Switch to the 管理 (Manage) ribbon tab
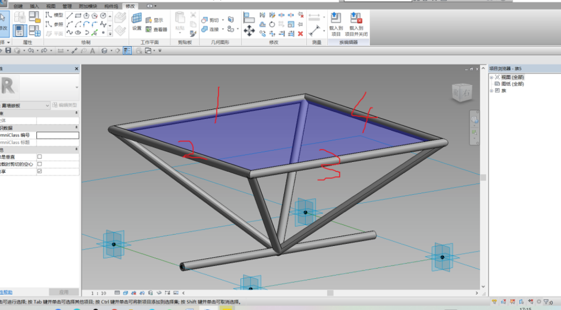The height and width of the screenshot is (310, 561). [x=67, y=6]
